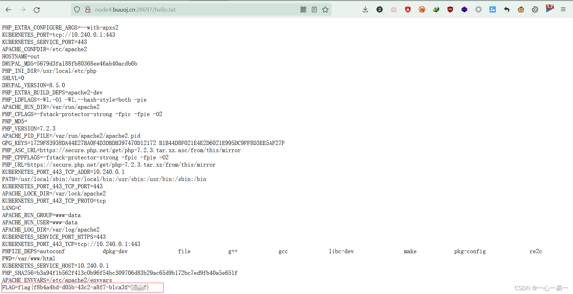
Task: Click the PHP_ASC_URL line
Action: click(122, 150)
